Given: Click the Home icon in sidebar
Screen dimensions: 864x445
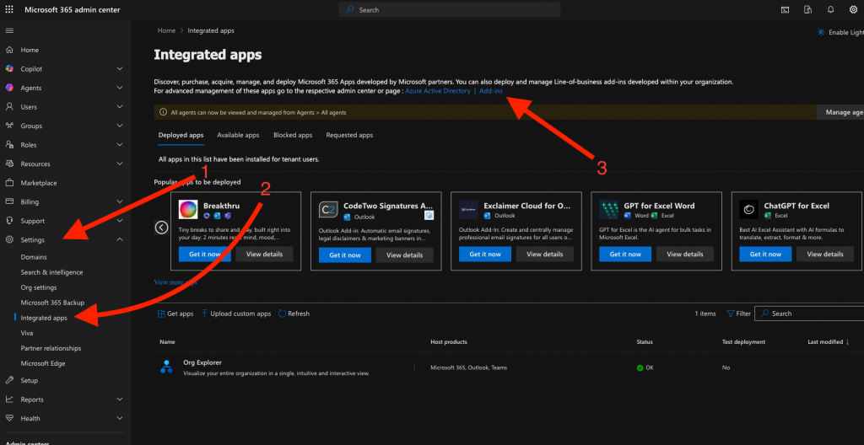Looking at the screenshot, I should coord(9,50).
